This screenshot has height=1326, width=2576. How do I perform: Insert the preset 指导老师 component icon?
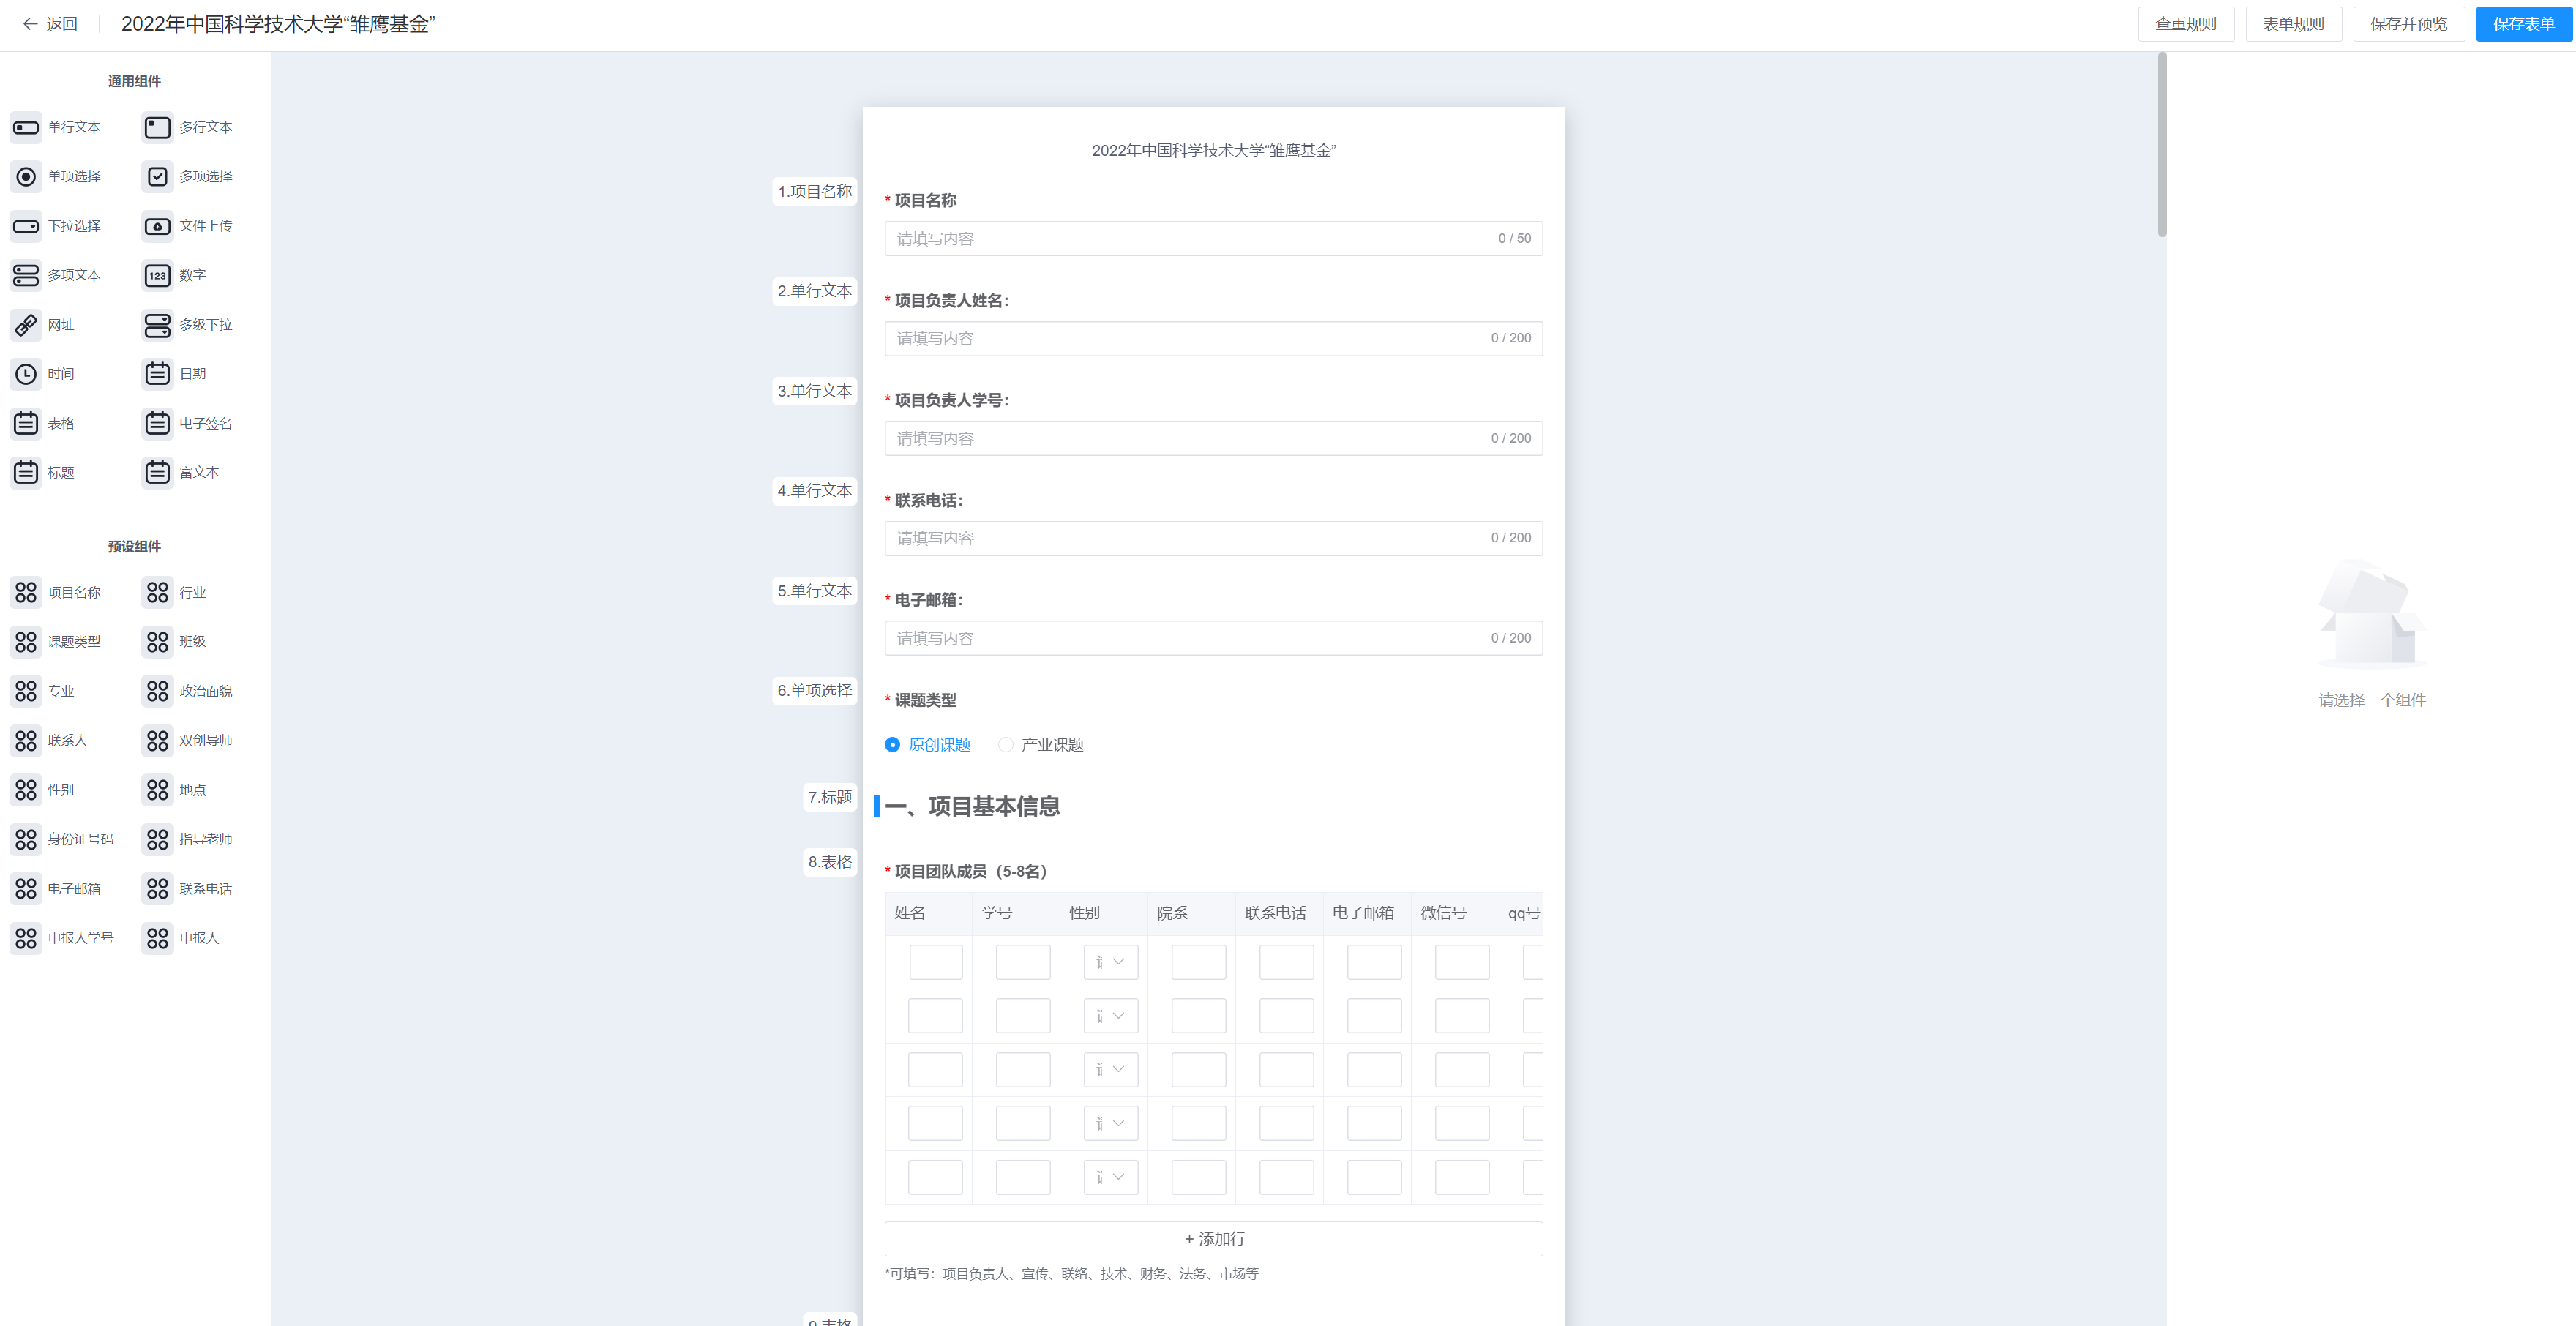pos(157,839)
